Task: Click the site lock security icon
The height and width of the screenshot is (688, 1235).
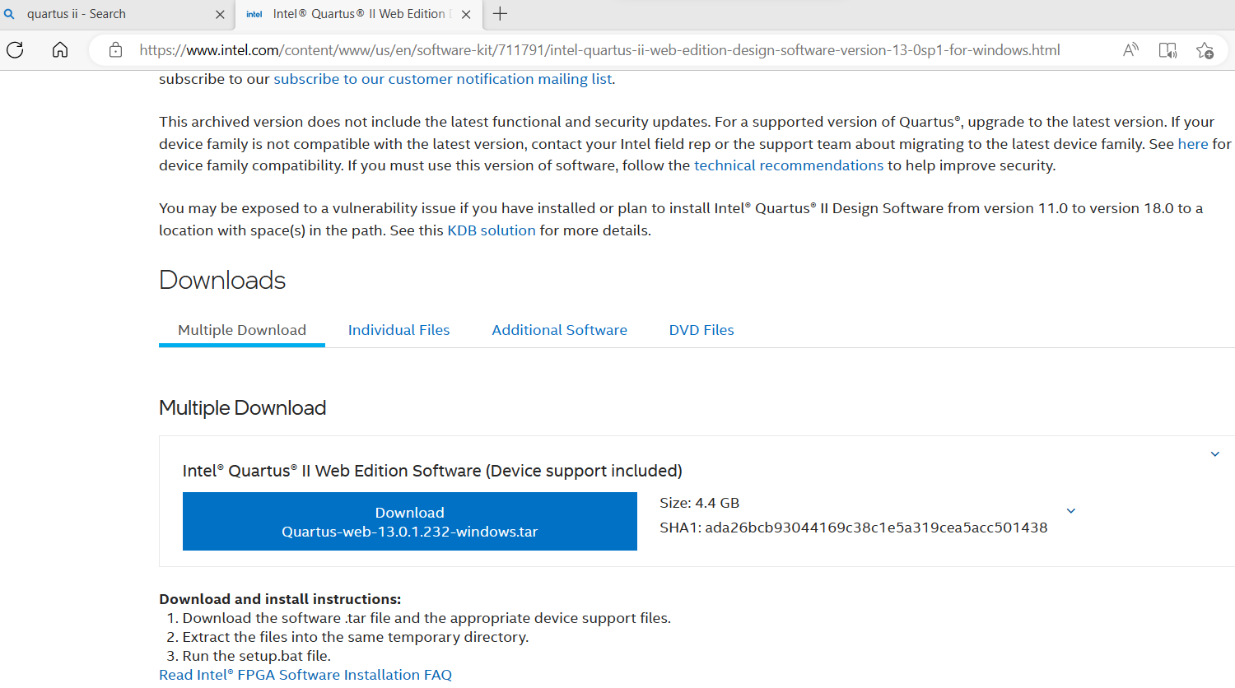Action: (x=116, y=50)
